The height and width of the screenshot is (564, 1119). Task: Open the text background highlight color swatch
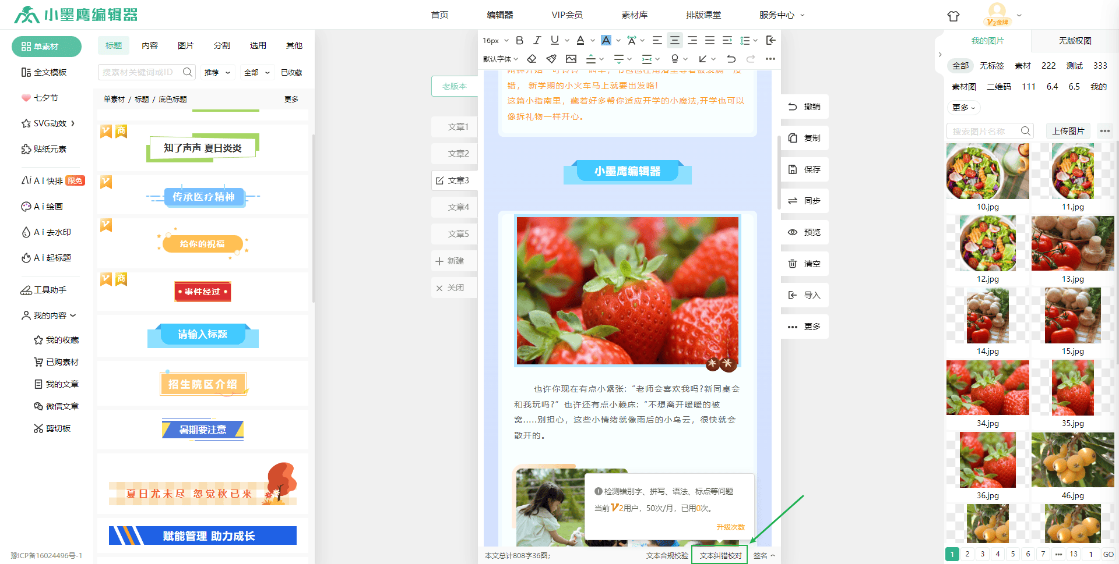(x=606, y=40)
